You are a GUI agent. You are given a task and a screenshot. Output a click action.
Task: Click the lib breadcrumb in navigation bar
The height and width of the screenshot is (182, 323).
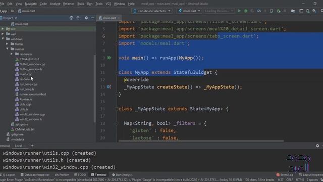pyautogui.click(x=13, y=11)
